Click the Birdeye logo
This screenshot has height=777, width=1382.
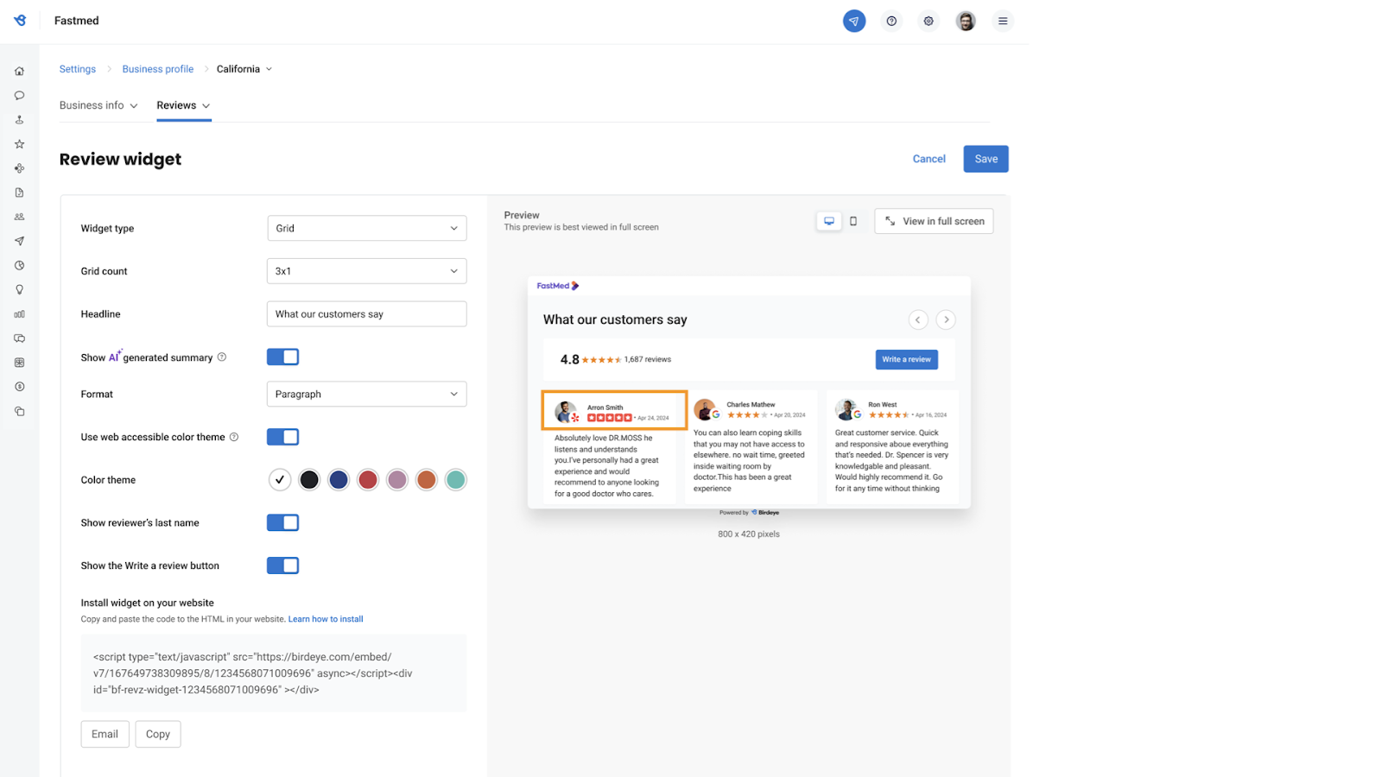tap(20, 21)
